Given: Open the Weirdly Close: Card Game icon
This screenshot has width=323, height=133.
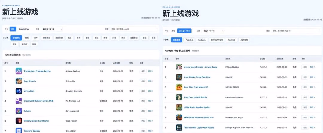Looking at the screenshot, I should tap(19, 121).
